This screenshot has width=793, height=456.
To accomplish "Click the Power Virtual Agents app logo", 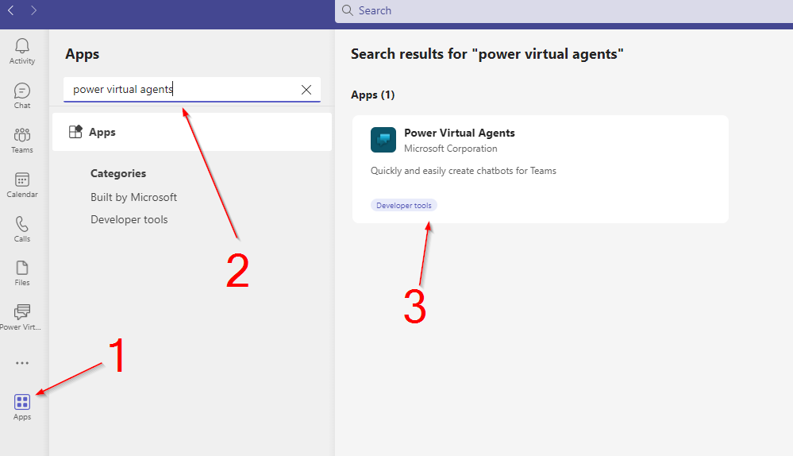I will coord(383,140).
